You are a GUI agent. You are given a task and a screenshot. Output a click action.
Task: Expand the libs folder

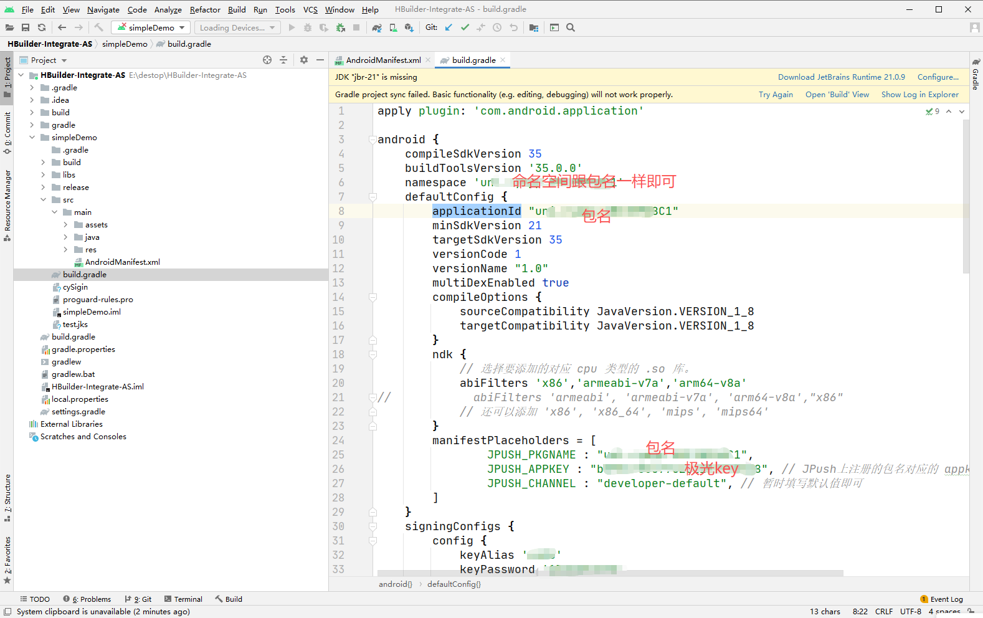[43, 174]
